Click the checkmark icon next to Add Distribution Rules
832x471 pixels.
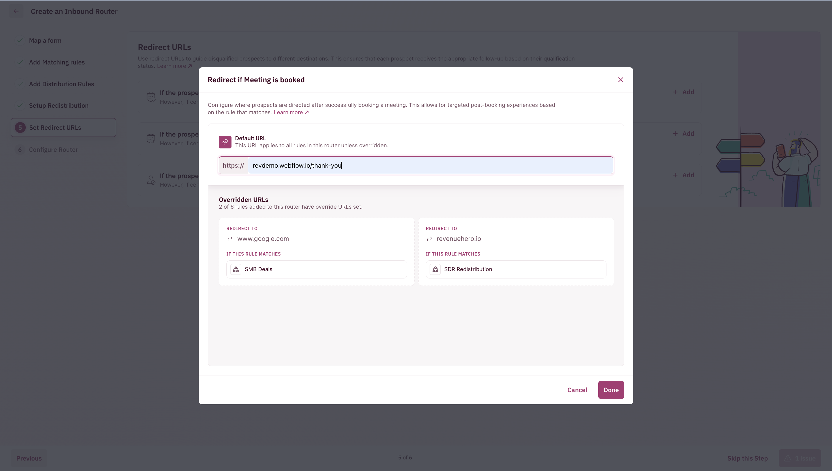(x=20, y=84)
